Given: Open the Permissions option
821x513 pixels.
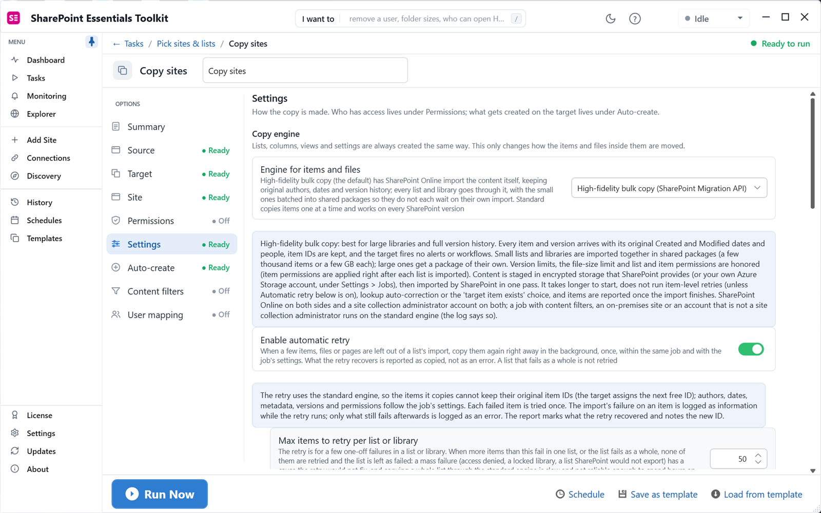Looking at the screenshot, I should (x=172, y=221).
